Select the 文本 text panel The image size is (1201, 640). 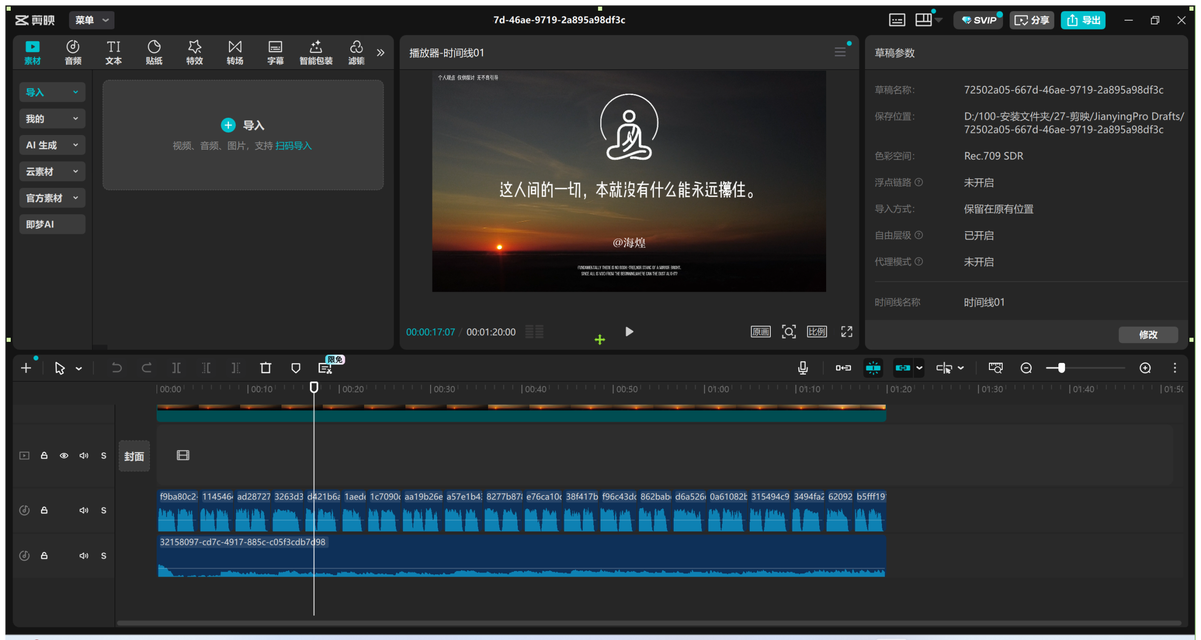(114, 52)
